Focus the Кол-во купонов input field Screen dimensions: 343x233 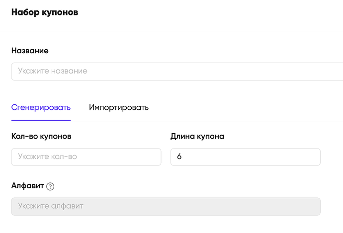pos(86,157)
